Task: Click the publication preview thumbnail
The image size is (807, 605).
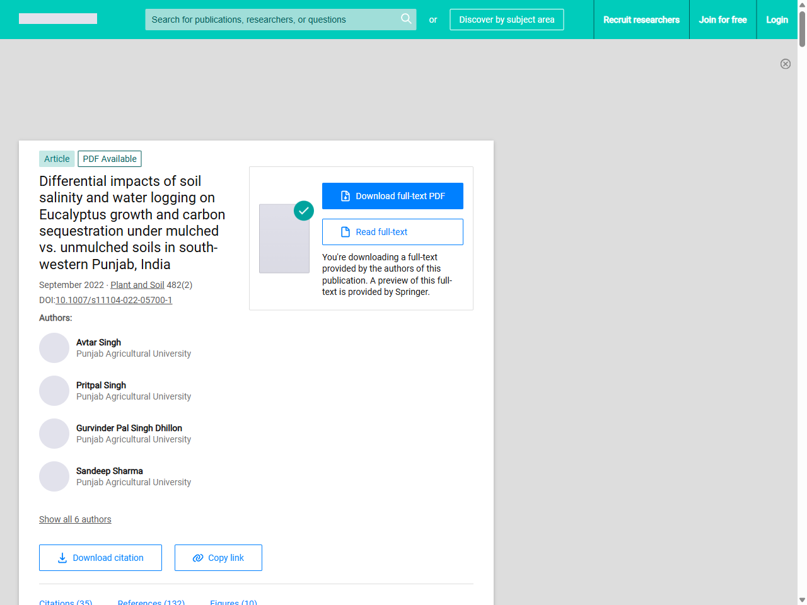Action: (x=284, y=239)
